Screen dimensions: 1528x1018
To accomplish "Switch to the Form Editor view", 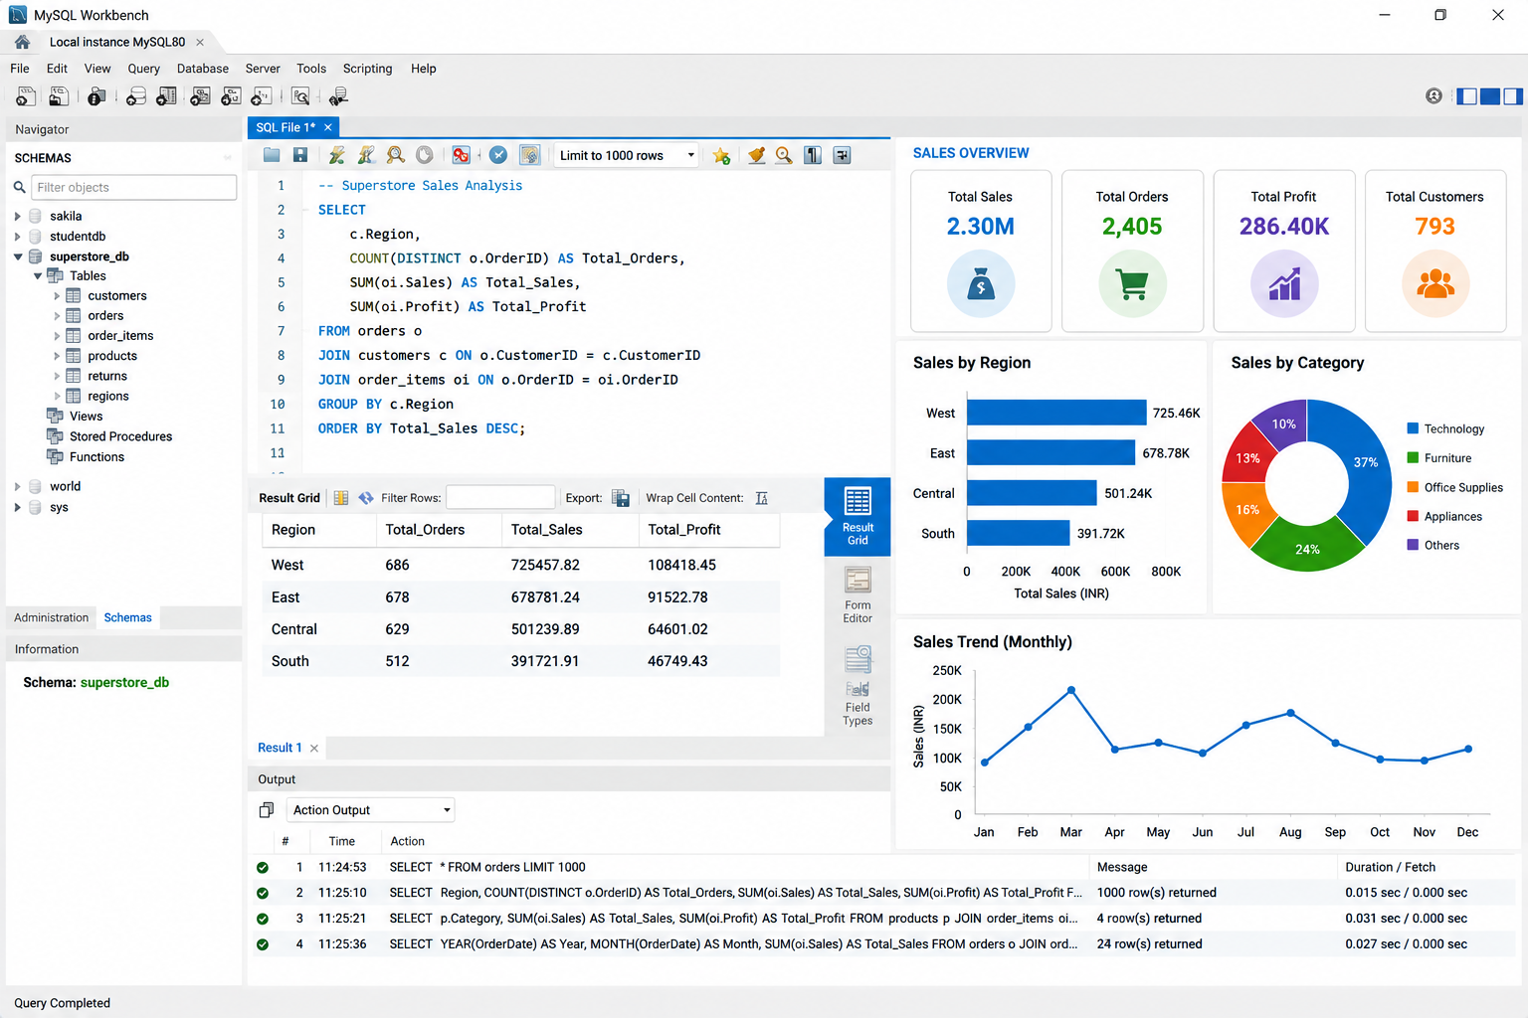I will (x=858, y=595).
